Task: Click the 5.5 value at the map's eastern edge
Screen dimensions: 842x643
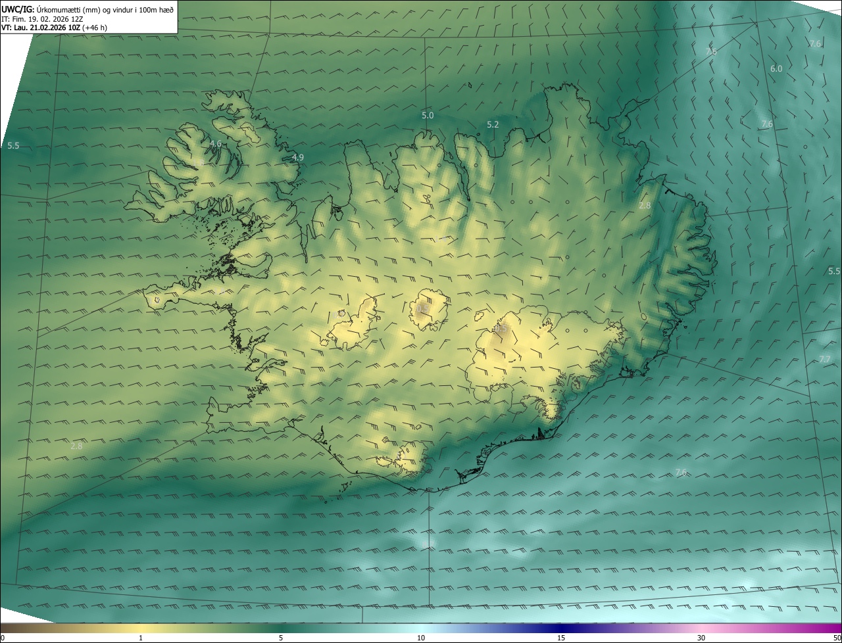Action: [x=834, y=271]
